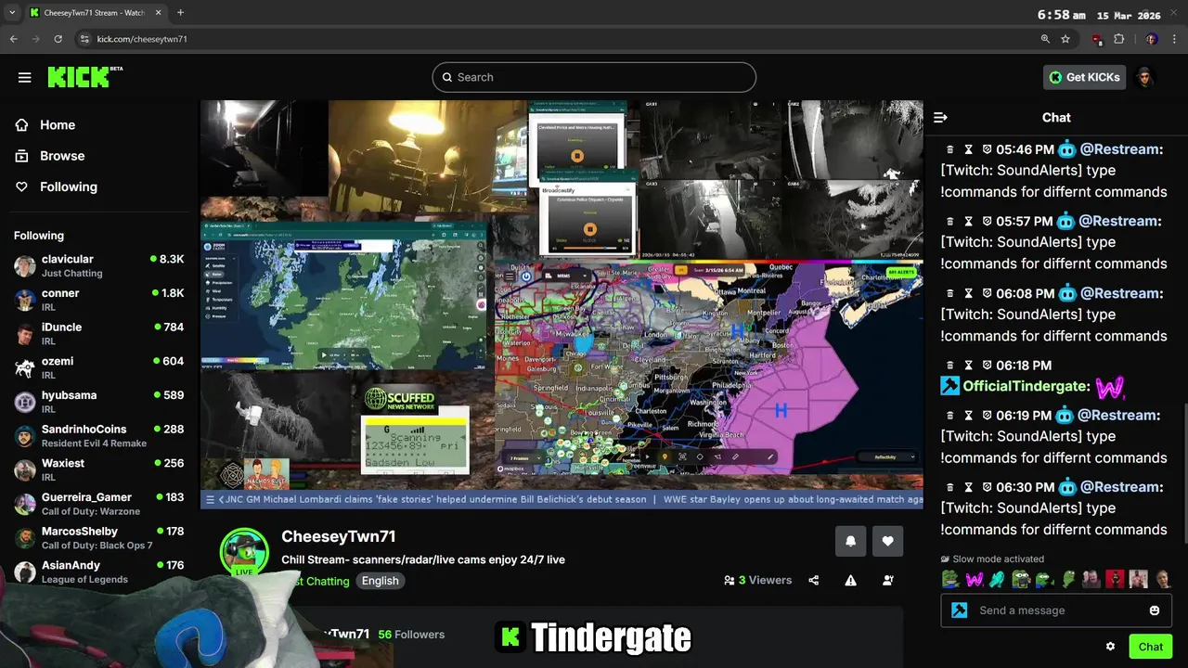Click the browser zoom magnifier icon
The width and height of the screenshot is (1188, 668).
pyautogui.click(x=1045, y=39)
